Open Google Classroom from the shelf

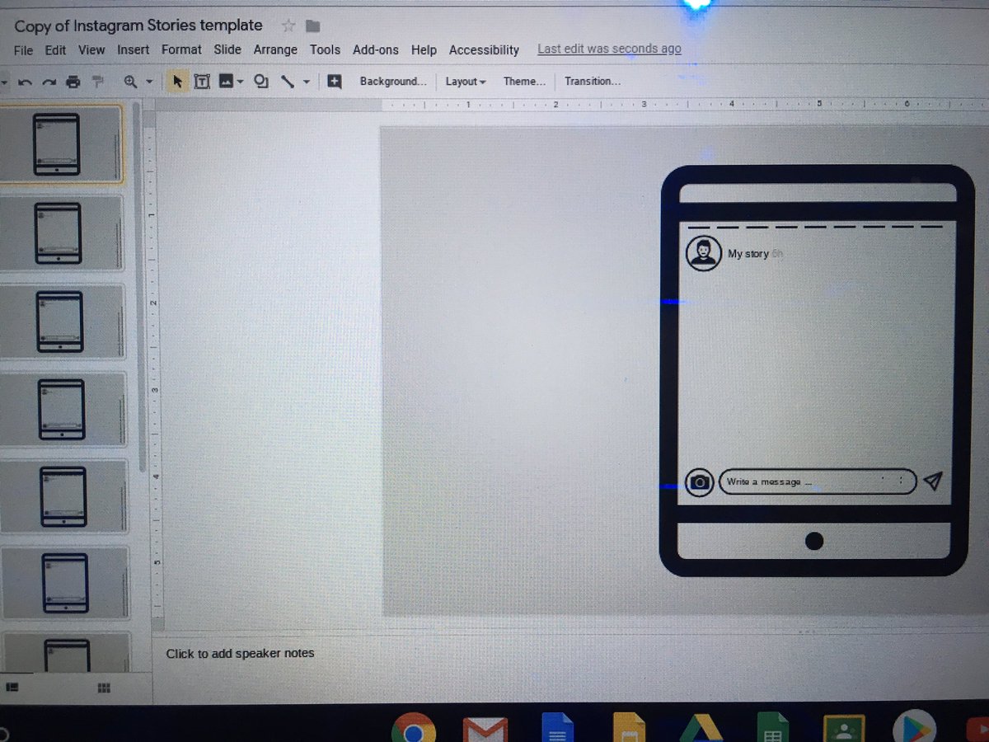click(x=844, y=730)
